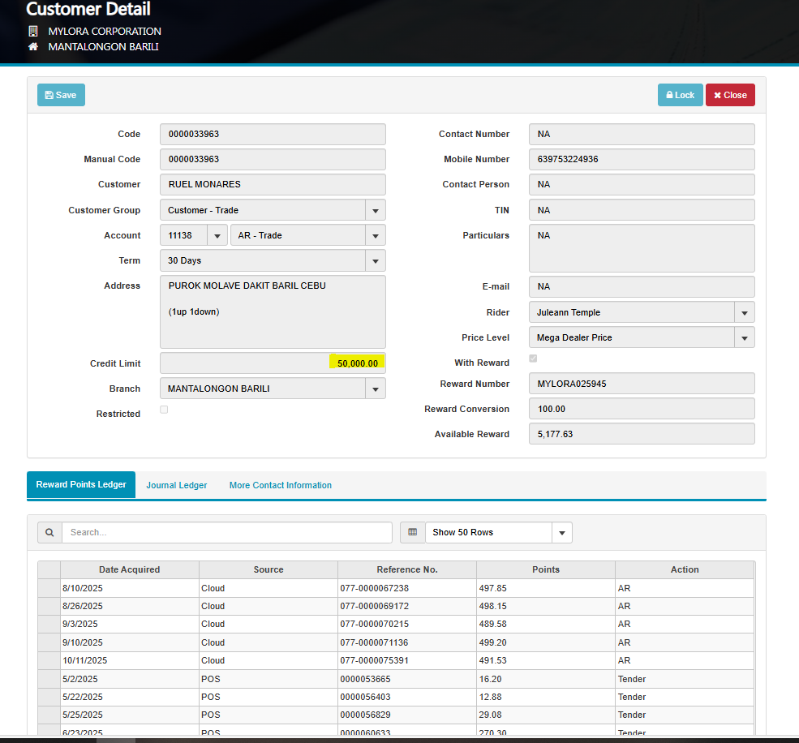Open the Term dropdown showing 30 Days

pyautogui.click(x=375, y=261)
